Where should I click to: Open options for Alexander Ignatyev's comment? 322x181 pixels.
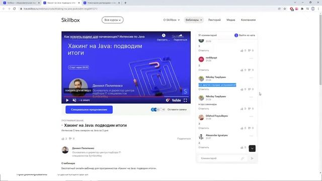(x=251, y=136)
